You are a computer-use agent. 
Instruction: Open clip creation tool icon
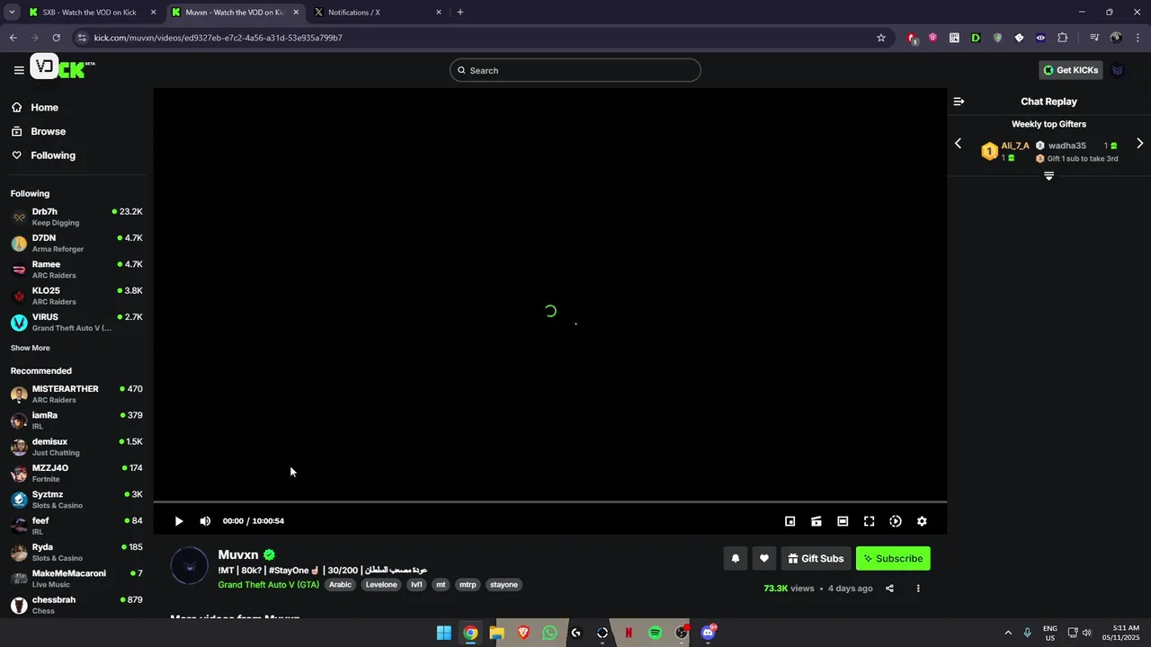[x=816, y=521]
